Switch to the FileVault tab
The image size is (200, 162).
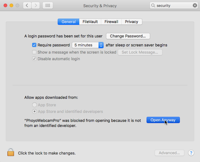point(90,22)
